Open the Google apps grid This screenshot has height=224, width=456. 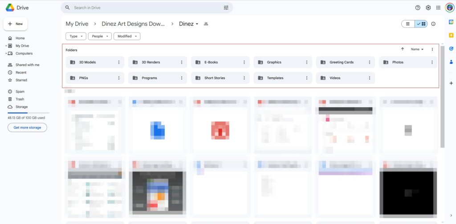(x=438, y=8)
